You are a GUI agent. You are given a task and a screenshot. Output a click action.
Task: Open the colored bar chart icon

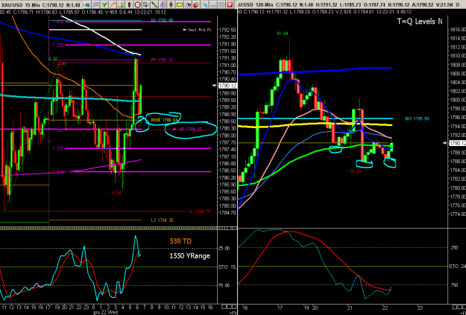point(121,4)
